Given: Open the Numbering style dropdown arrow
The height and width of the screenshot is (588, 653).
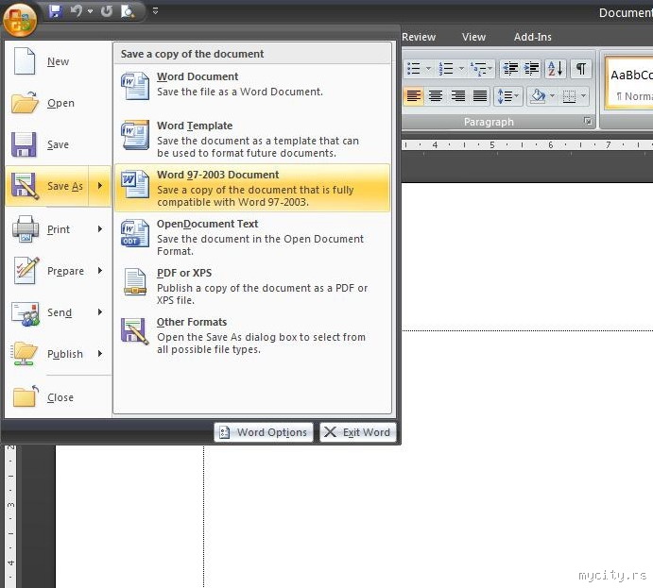Looking at the screenshot, I should [461, 69].
